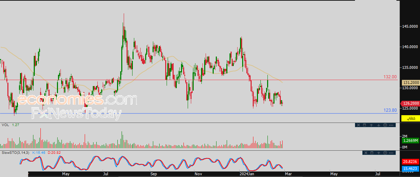This screenshot has height=177, width=420.
Task: Click the blue stochastic K tag 15.4623
Action: [411, 169]
